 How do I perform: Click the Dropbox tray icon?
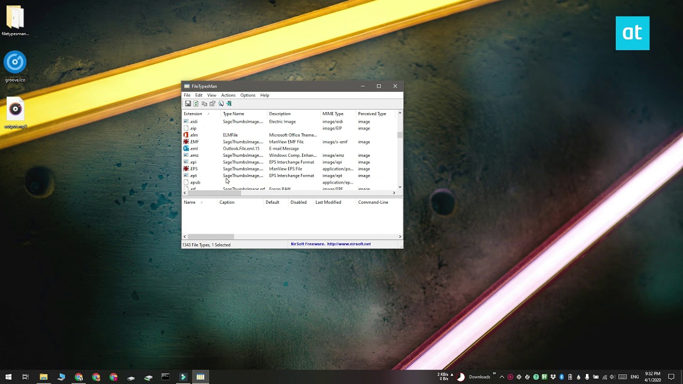[x=553, y=377]
